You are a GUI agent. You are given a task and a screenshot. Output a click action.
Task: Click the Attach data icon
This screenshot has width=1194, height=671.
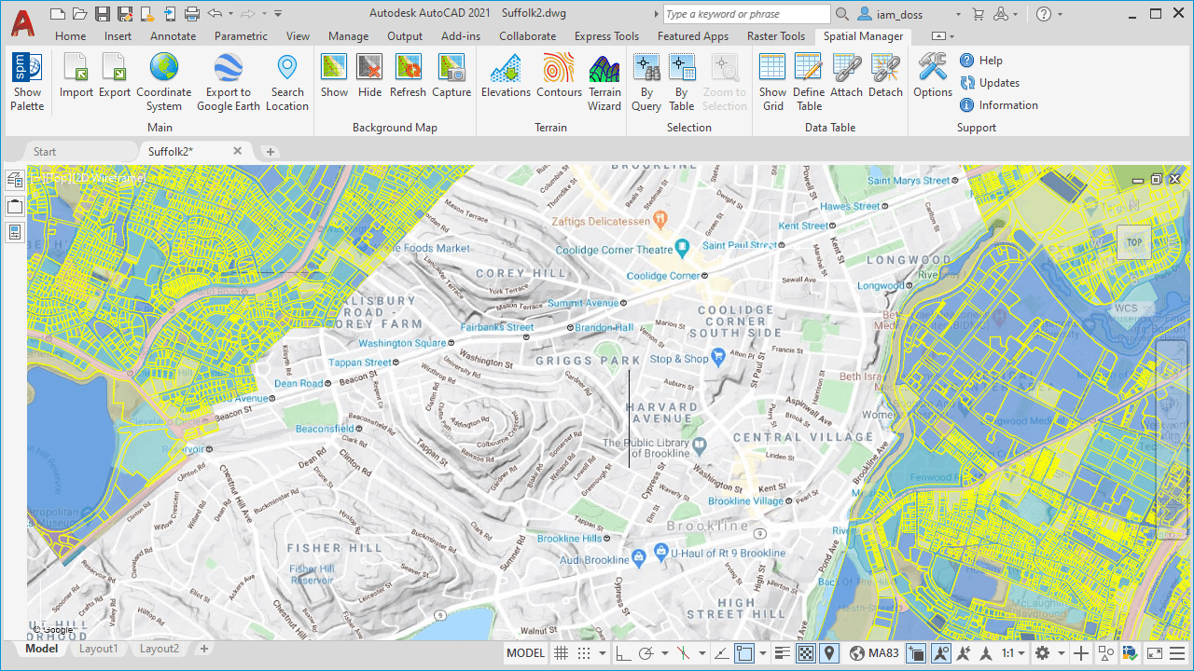[847, 68]
